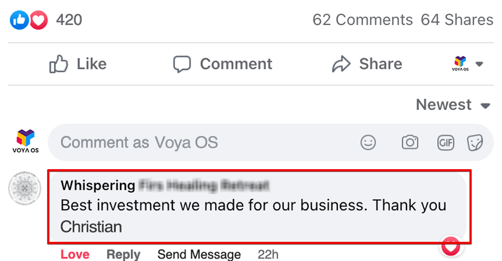
Task: Click the red heart reaction icon
Action: [38, 20]
